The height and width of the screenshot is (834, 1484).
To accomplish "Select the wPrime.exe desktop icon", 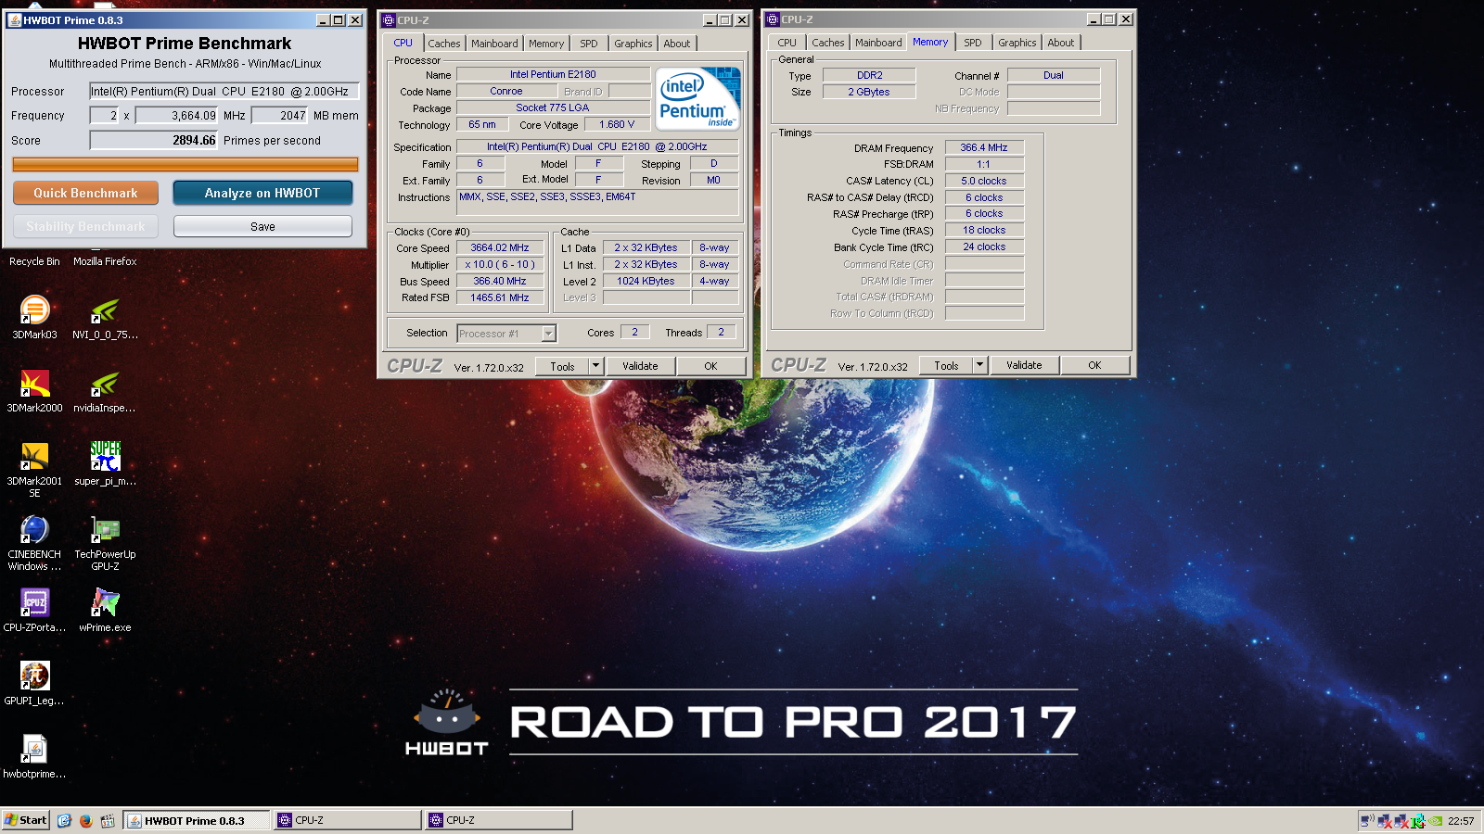I will point(105,610).
